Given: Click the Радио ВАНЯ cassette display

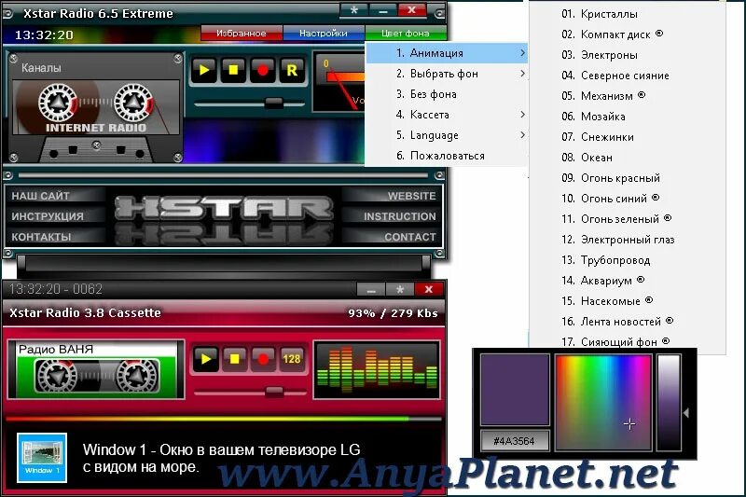Looking at the screenshot, I should [x=96, y=369].
